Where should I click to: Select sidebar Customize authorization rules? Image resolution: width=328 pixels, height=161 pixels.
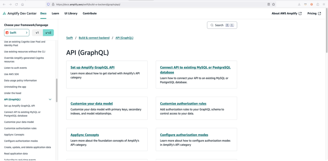[20, 128]
